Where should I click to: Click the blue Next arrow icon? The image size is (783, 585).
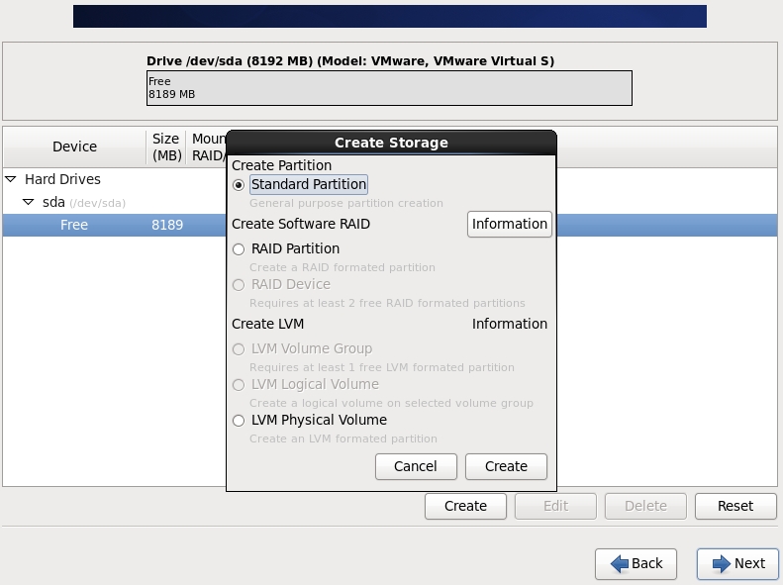(721, 563)
